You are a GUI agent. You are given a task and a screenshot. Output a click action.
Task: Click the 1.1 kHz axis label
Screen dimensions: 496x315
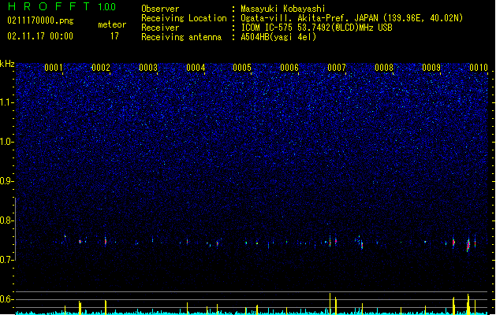click(x=7, y=102)
